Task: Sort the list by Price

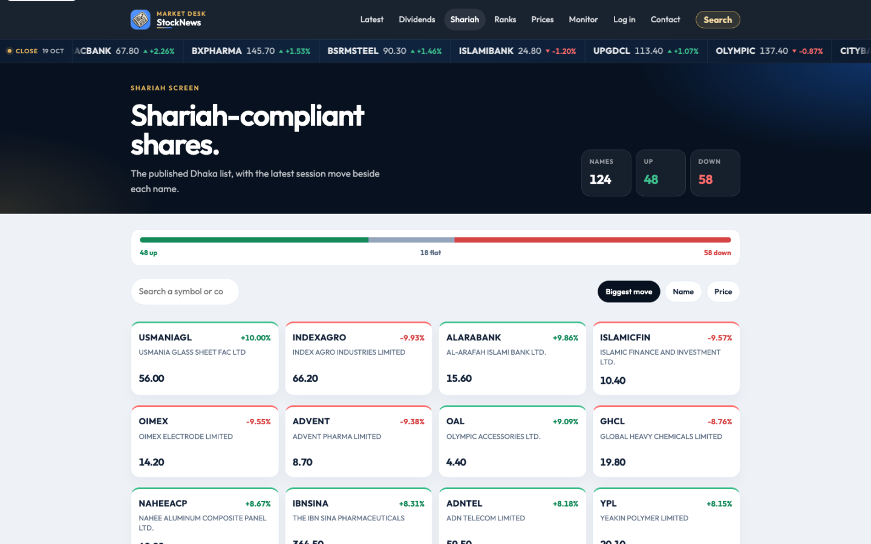Action: tap(723, 291)
